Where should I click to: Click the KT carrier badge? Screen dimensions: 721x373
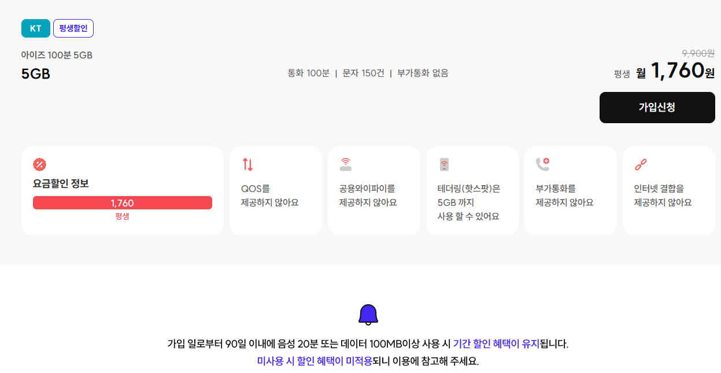(36, 28)
